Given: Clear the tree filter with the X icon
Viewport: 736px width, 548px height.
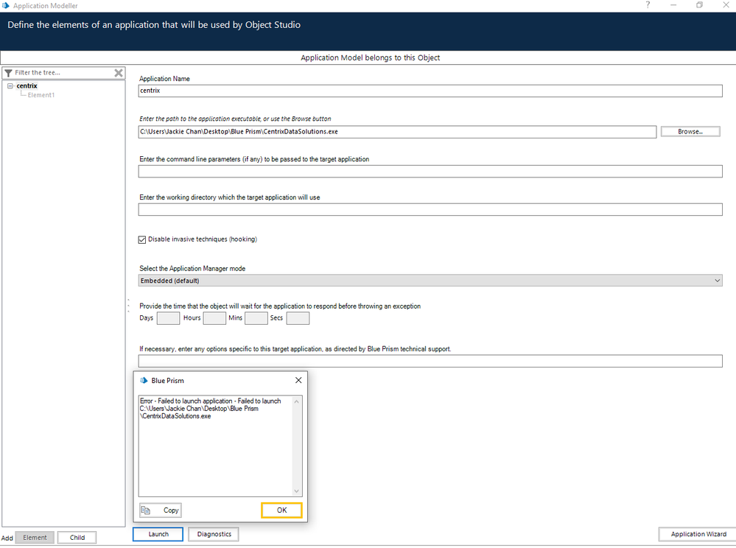Looking at the screenshot, I should 119,73.
